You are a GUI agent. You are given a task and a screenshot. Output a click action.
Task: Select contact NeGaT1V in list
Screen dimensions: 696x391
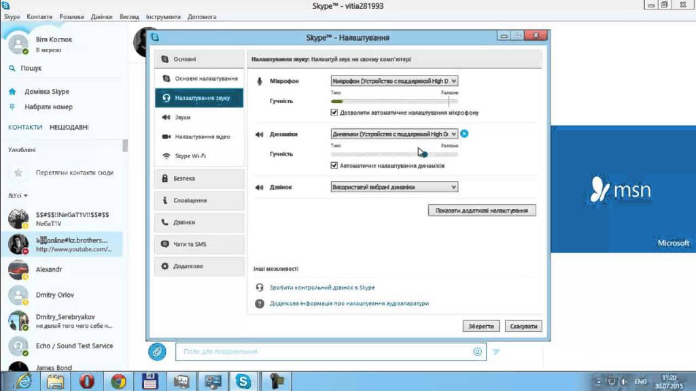coord(62,219)
